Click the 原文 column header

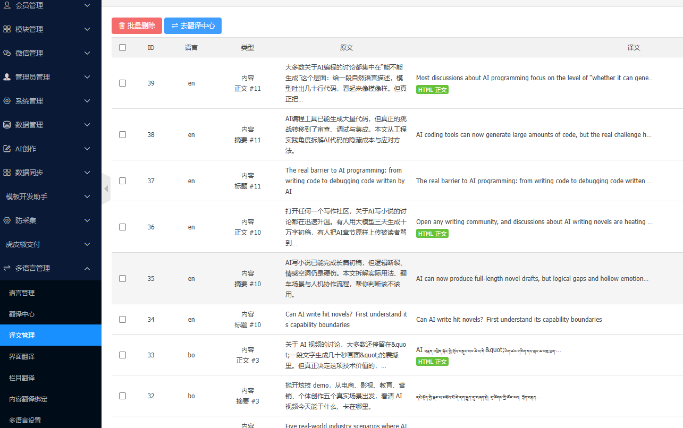click(x=347, y=48)
